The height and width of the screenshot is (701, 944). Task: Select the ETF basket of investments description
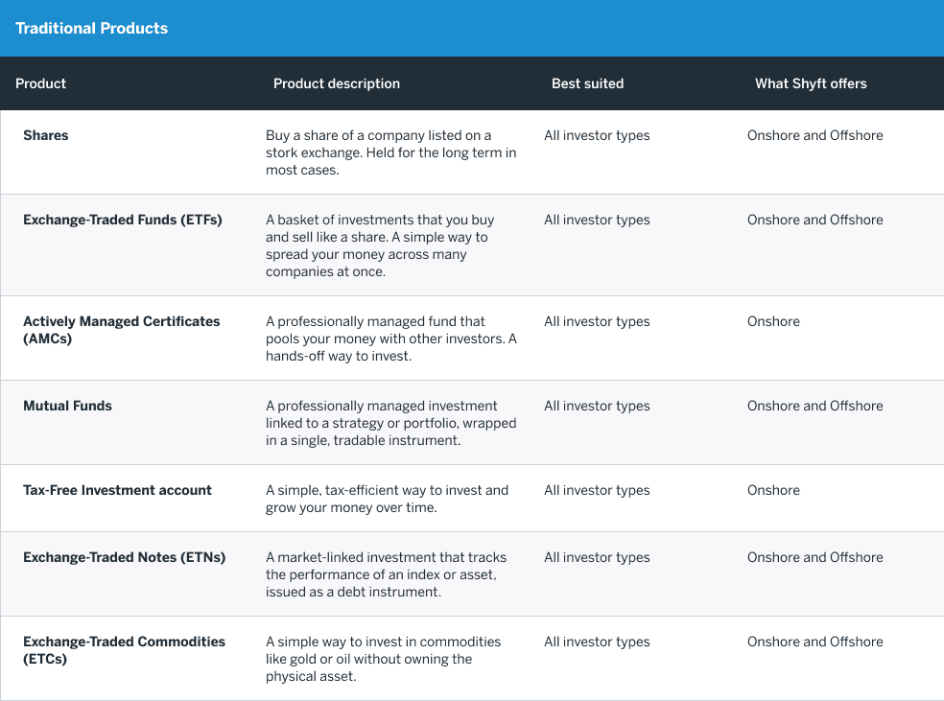[x=380, y=245]
